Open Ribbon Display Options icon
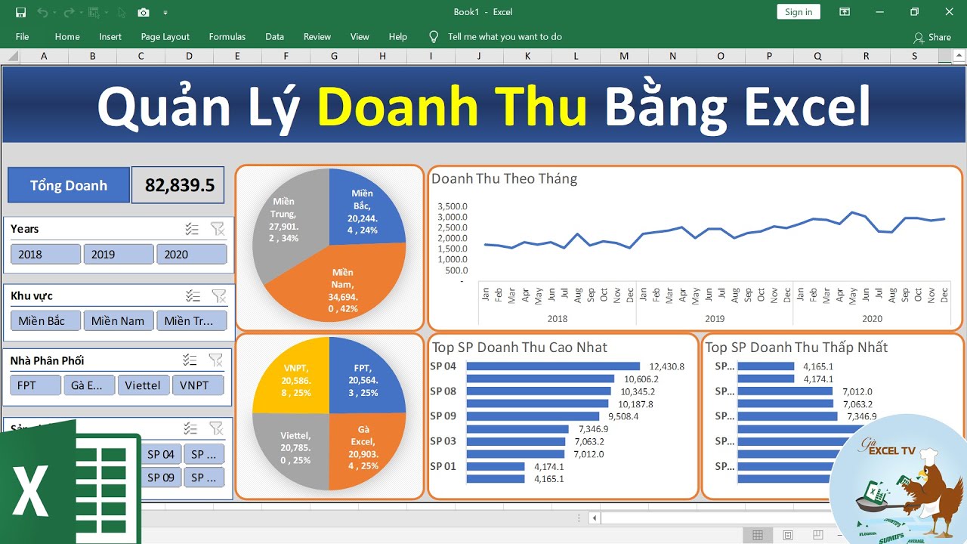Image resolution: width=967 pixels, height=544 pixels. (845, 11)
